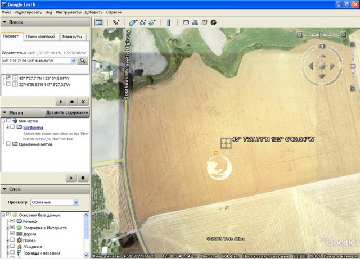Click the N north compass button
The height and width of the screenshot is (259, 360).
322,46
